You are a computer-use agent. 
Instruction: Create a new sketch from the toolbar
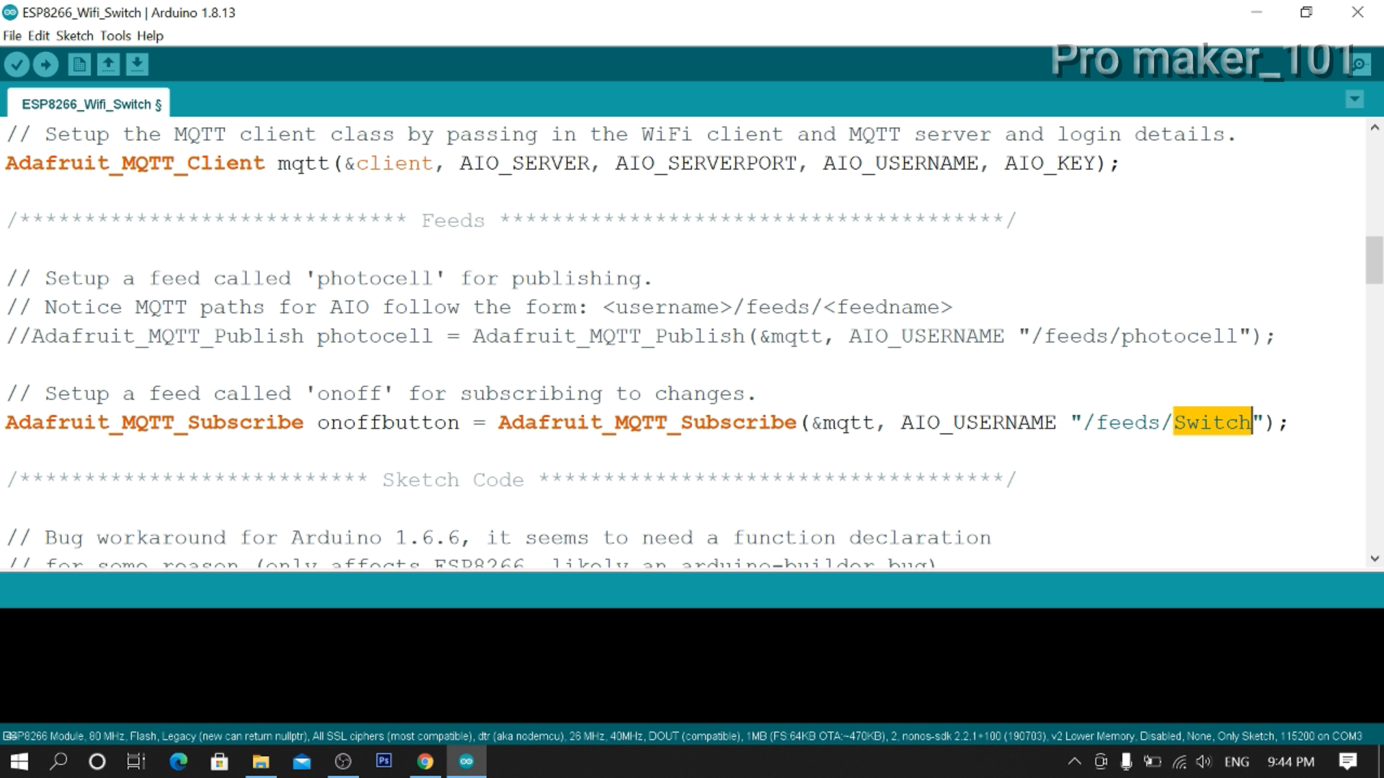pyautogui.click(x=79, y=63)
